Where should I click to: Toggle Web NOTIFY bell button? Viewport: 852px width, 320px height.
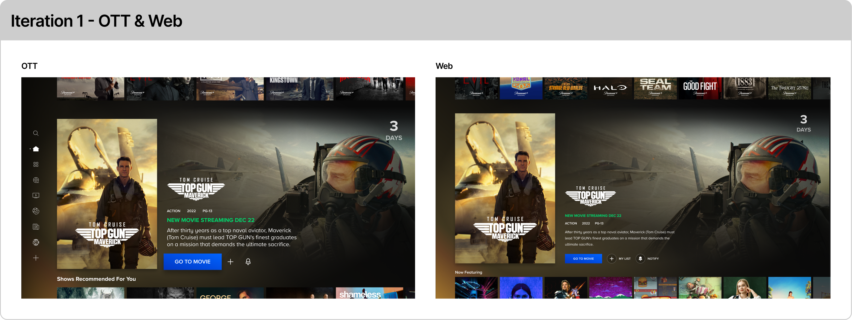(x=640, y=259)
